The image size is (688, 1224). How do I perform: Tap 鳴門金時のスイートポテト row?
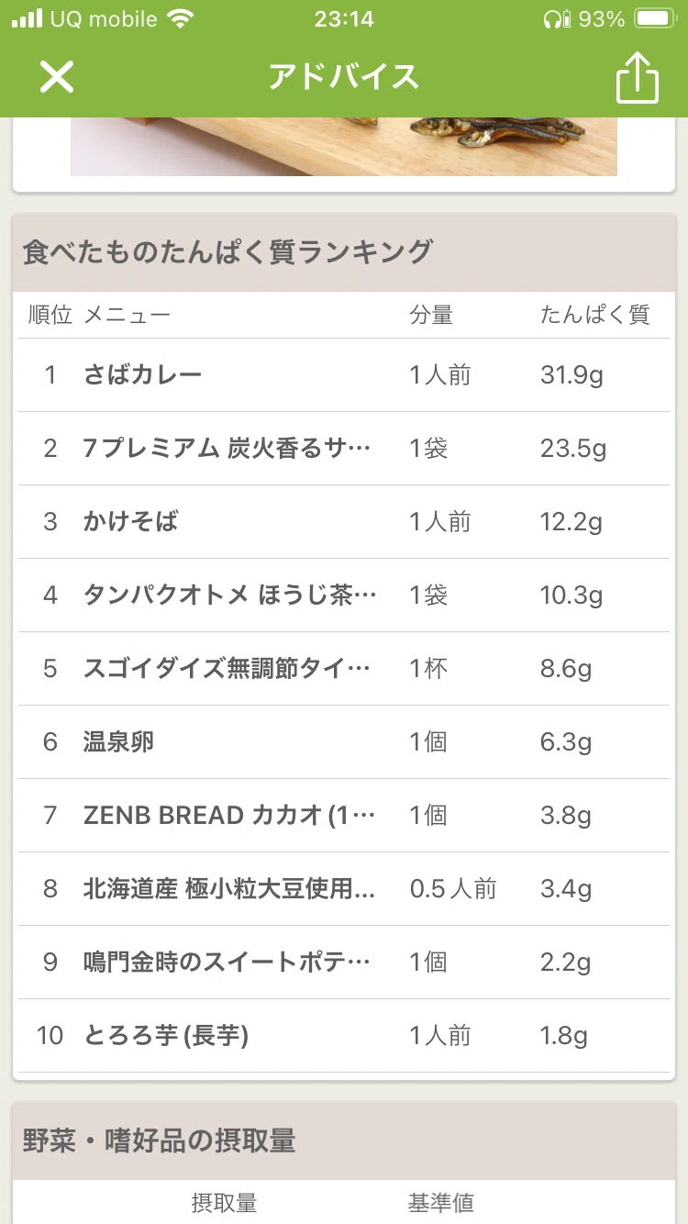tap(344, 963)
